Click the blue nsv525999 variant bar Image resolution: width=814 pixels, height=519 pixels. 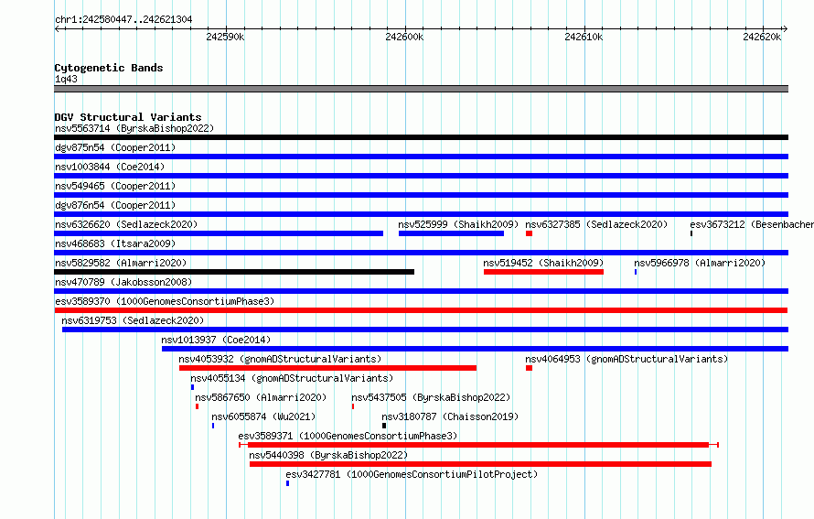[x=451, y=233]
